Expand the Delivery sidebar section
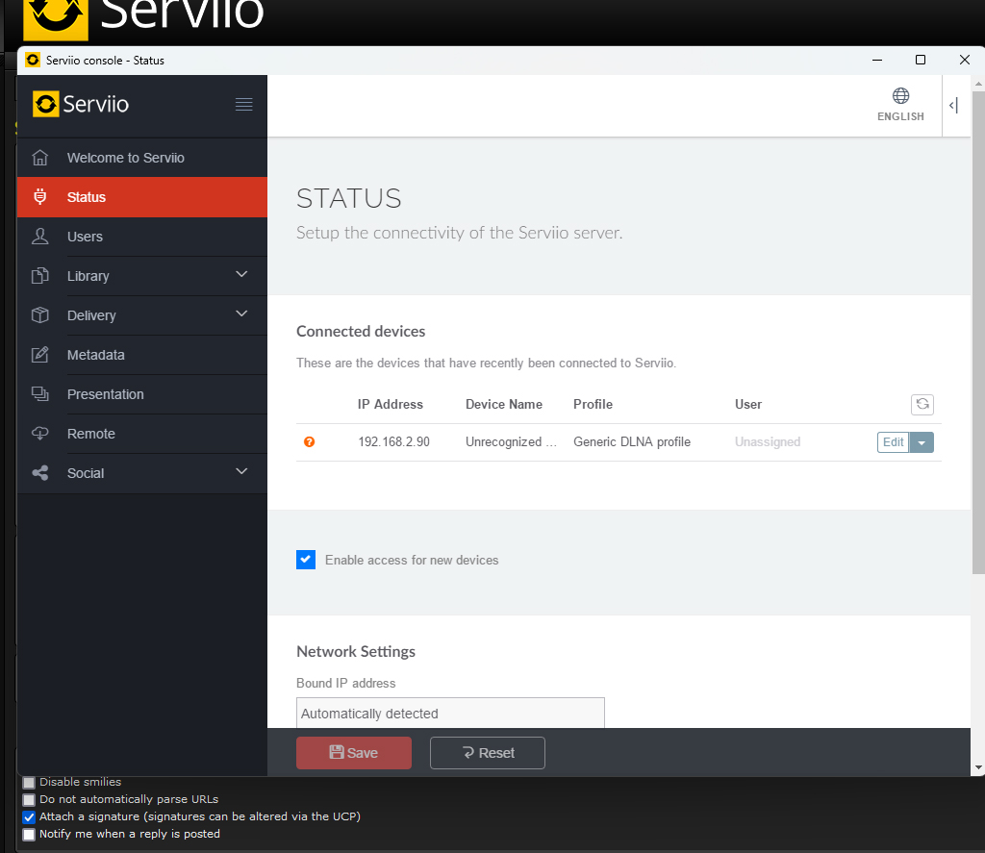 tap(240, 314)
